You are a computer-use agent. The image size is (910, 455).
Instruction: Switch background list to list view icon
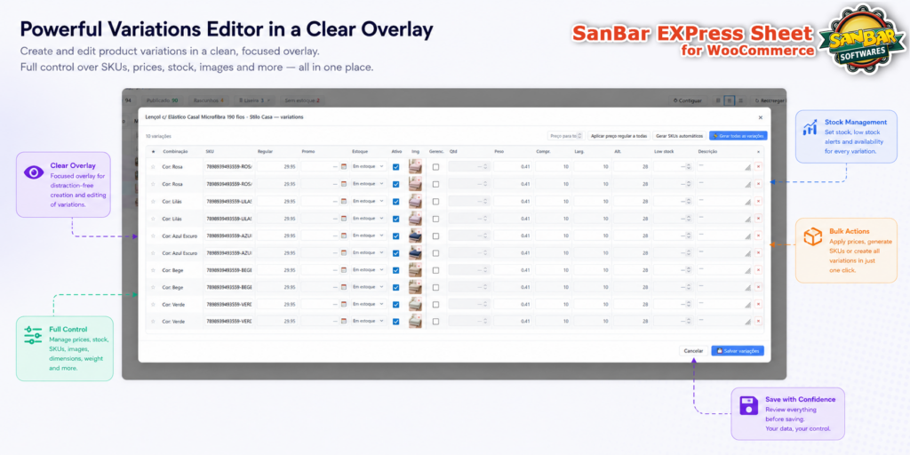click(x=740, y=100)
